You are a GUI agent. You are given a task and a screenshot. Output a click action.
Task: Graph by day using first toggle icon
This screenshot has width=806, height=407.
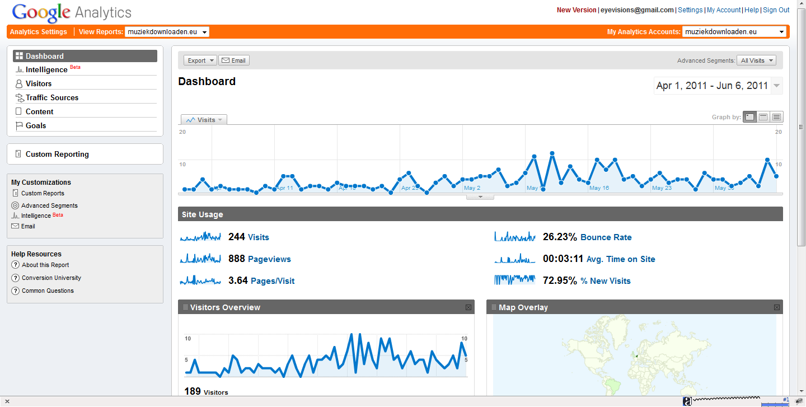[749, 117]
